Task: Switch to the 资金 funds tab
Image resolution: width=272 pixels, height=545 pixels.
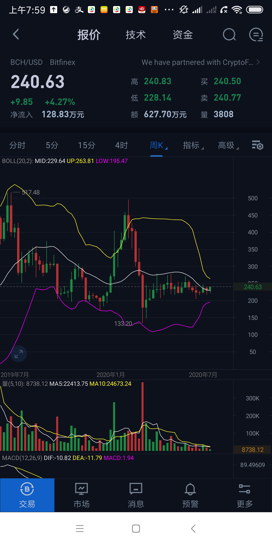Action: point(183,35)
